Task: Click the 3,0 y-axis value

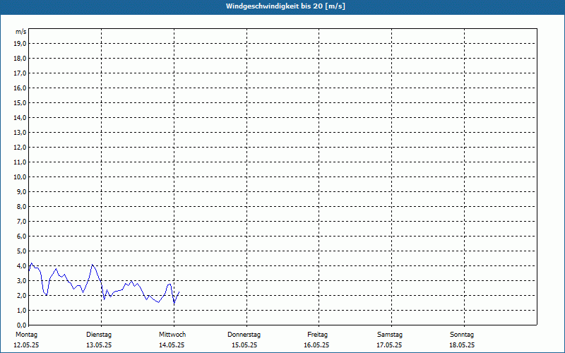Action: 21,280
